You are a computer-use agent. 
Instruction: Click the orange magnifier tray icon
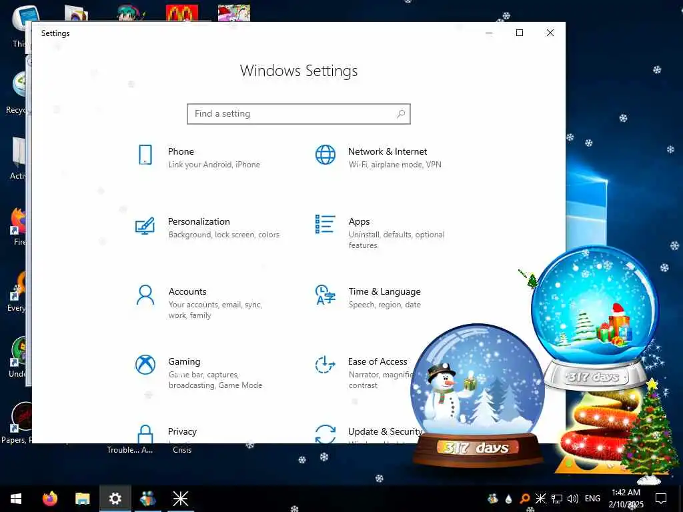pyautogui.click(x=525, y=499)
